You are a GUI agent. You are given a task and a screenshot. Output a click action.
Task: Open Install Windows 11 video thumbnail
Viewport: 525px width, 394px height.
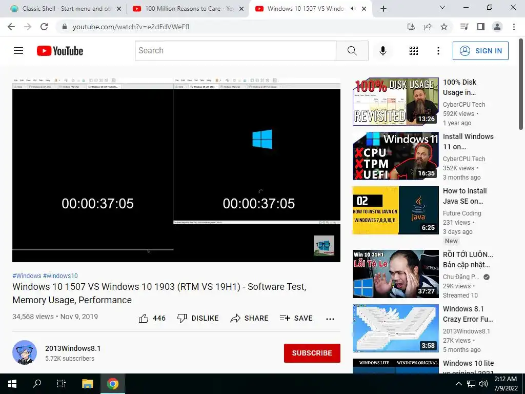pos(395,156)
